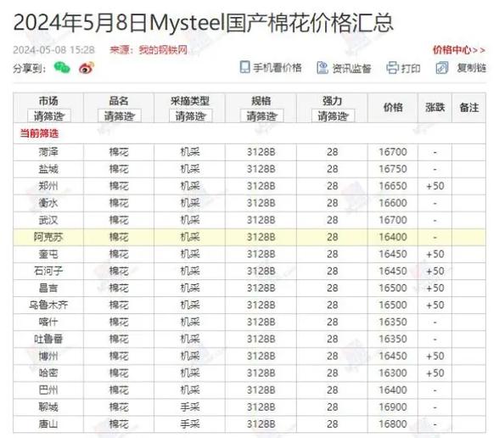Click price 16300 in 哈密 row
Screen dimensions: 499x438
(393, 373)
